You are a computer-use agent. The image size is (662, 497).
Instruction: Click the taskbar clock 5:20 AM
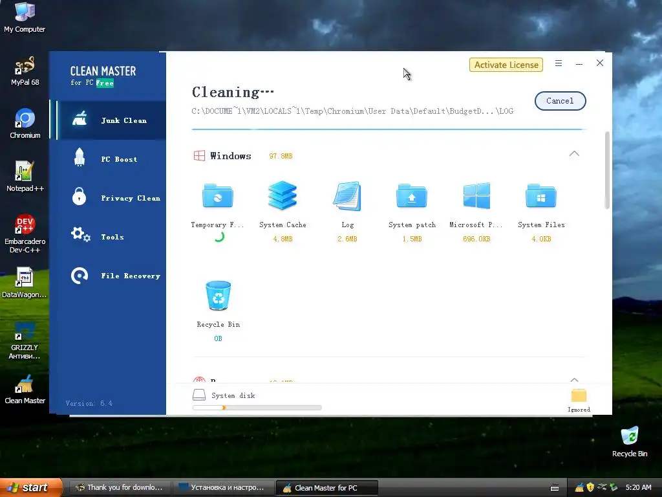pos(638,487)
